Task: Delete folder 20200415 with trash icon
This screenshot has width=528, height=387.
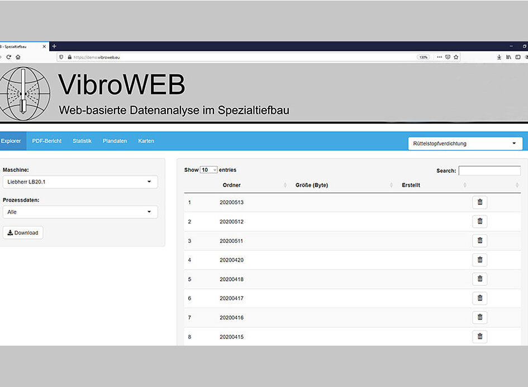Action: tap(479, 337)
